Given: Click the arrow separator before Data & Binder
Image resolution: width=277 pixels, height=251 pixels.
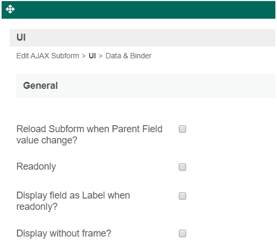Looking at the screenshot, I should click(100, 56).
